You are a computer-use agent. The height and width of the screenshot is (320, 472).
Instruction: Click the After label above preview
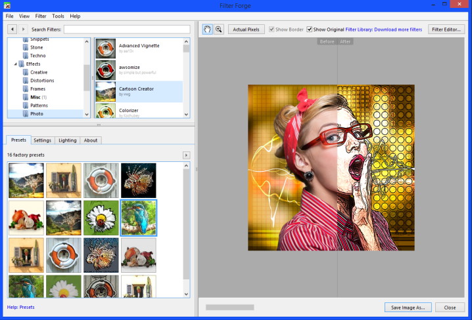point(345,41)
